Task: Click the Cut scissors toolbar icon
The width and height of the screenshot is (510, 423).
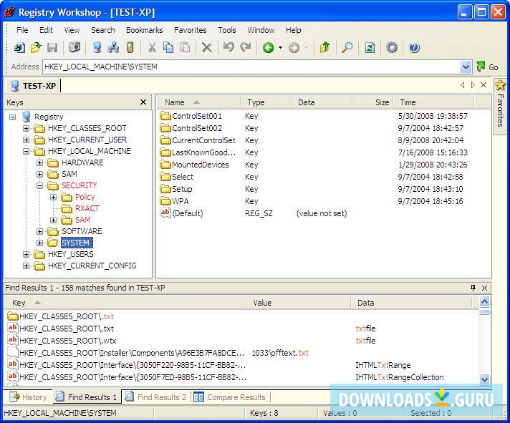Action: (x=151, y=48)
